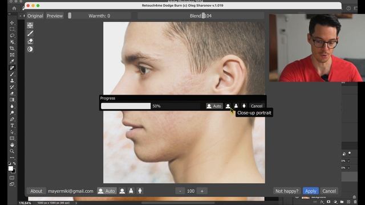365x205 pixels.
Task: Select the Eyedropper tool
Action: pyautogui.click(x=12, y=61)
